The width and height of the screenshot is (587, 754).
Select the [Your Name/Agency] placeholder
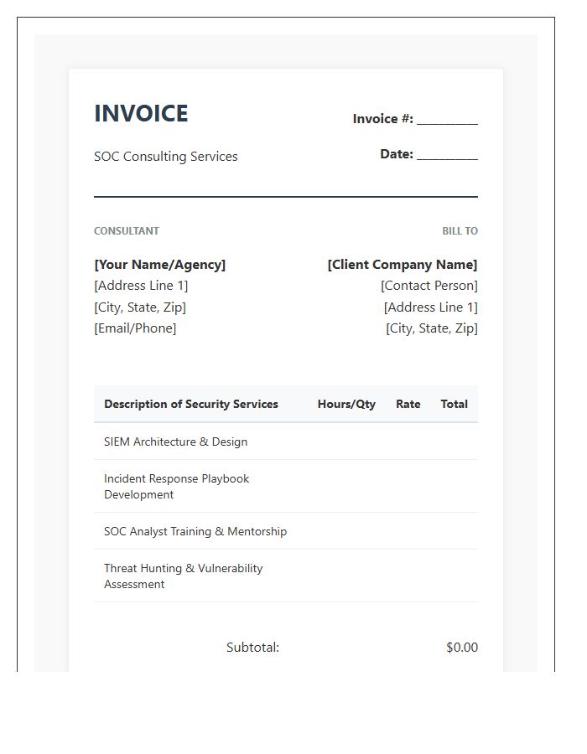pos(159,265)
